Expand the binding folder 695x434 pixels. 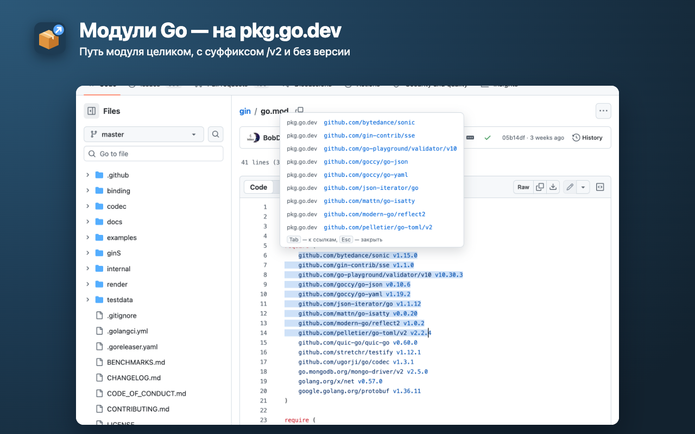click(87, 191)
